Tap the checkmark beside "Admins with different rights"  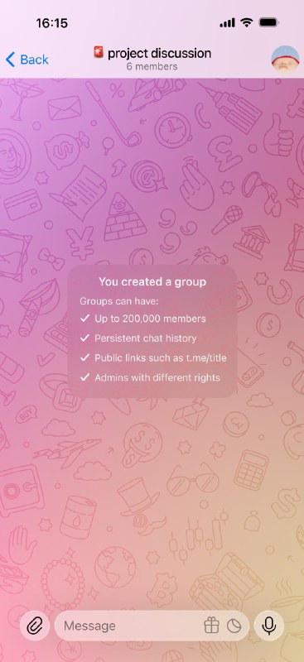pyautogui.click(x=85, y=377)
